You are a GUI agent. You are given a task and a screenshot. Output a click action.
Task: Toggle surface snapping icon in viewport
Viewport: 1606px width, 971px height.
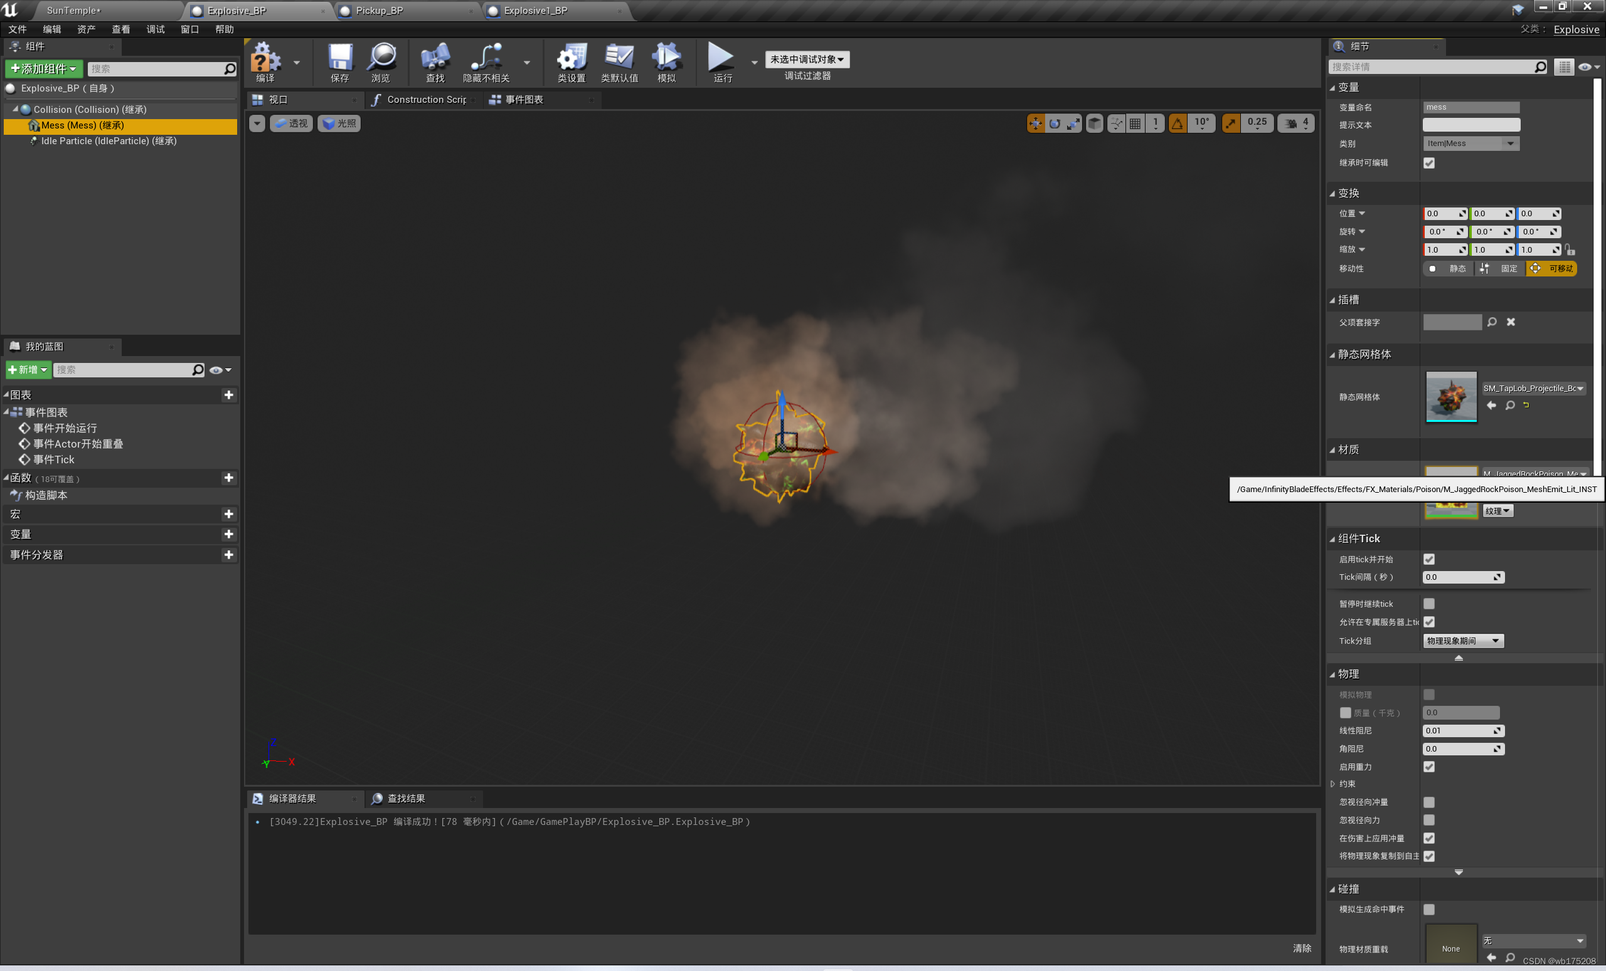coord(1116,123)
